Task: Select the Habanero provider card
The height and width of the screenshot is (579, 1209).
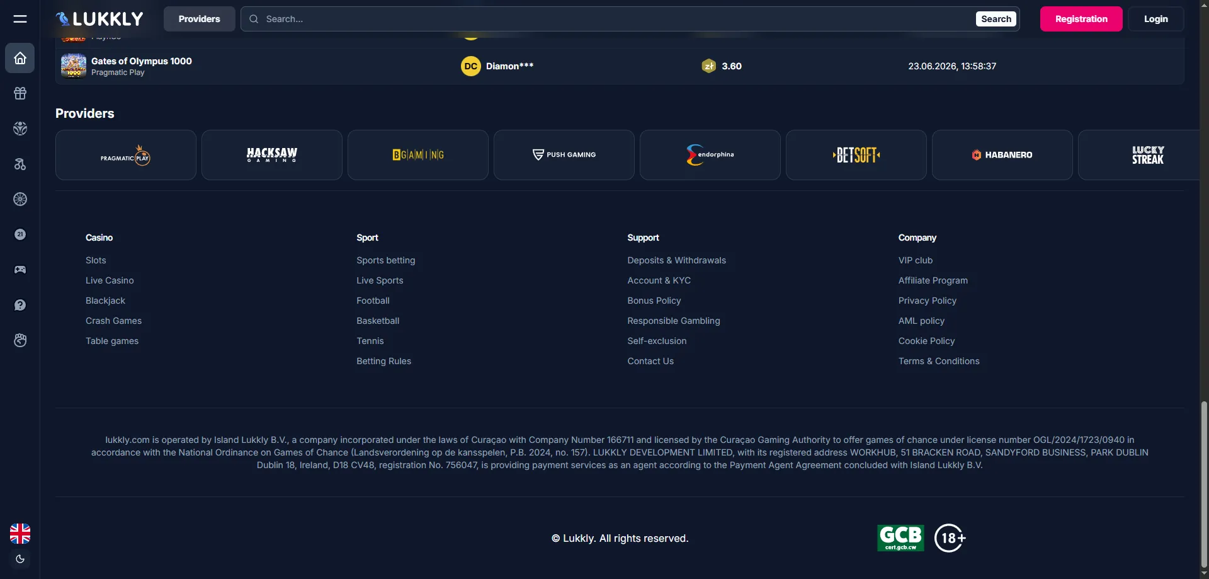Action: coord(1002,155)
